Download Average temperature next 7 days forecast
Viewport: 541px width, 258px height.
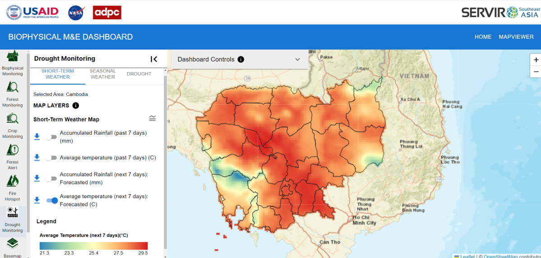coord(37,200)
